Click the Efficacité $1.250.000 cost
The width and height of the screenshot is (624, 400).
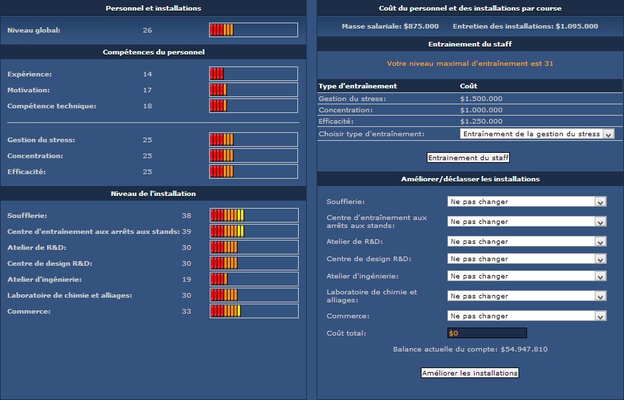[481, 121]
